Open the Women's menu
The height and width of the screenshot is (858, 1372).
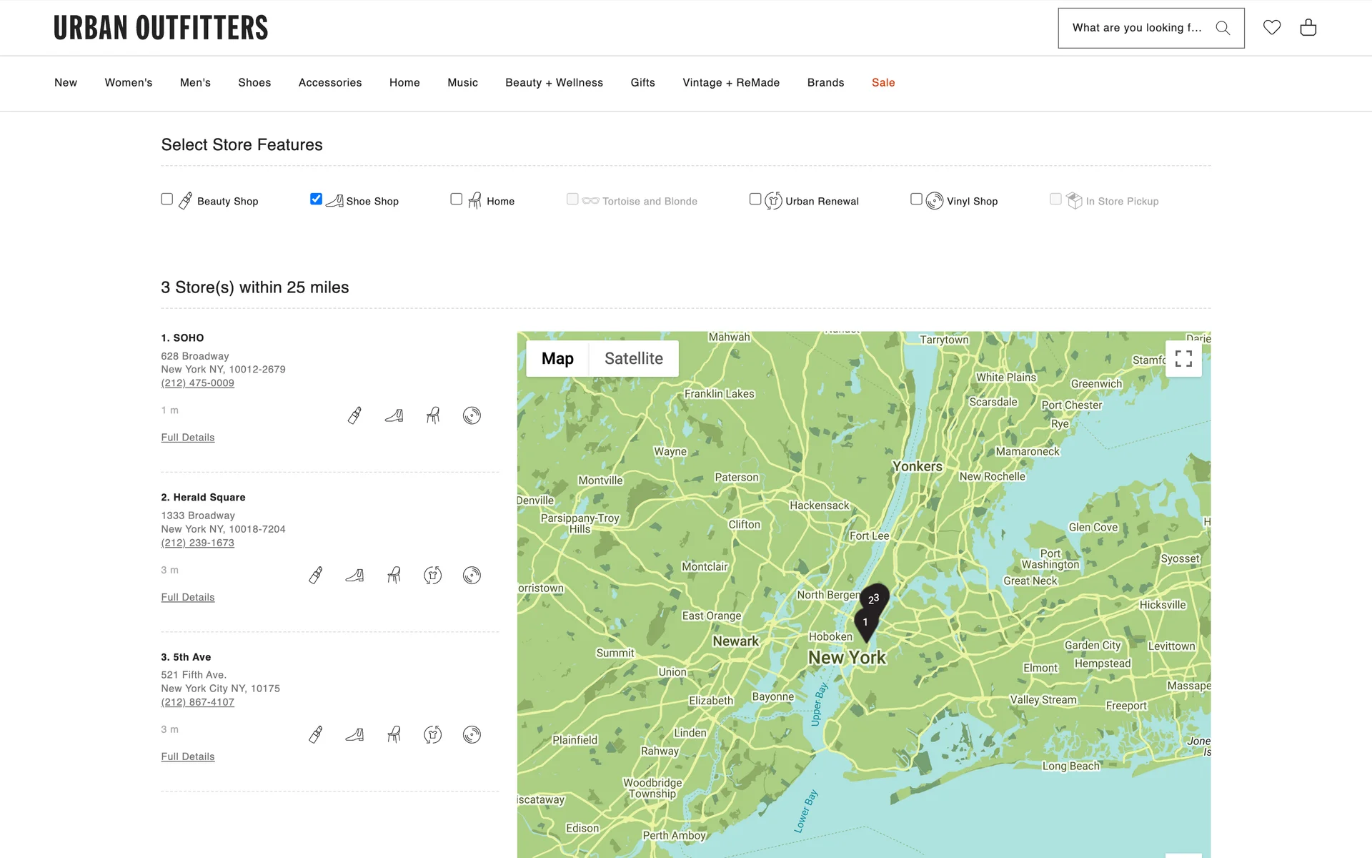click(129, 82)
